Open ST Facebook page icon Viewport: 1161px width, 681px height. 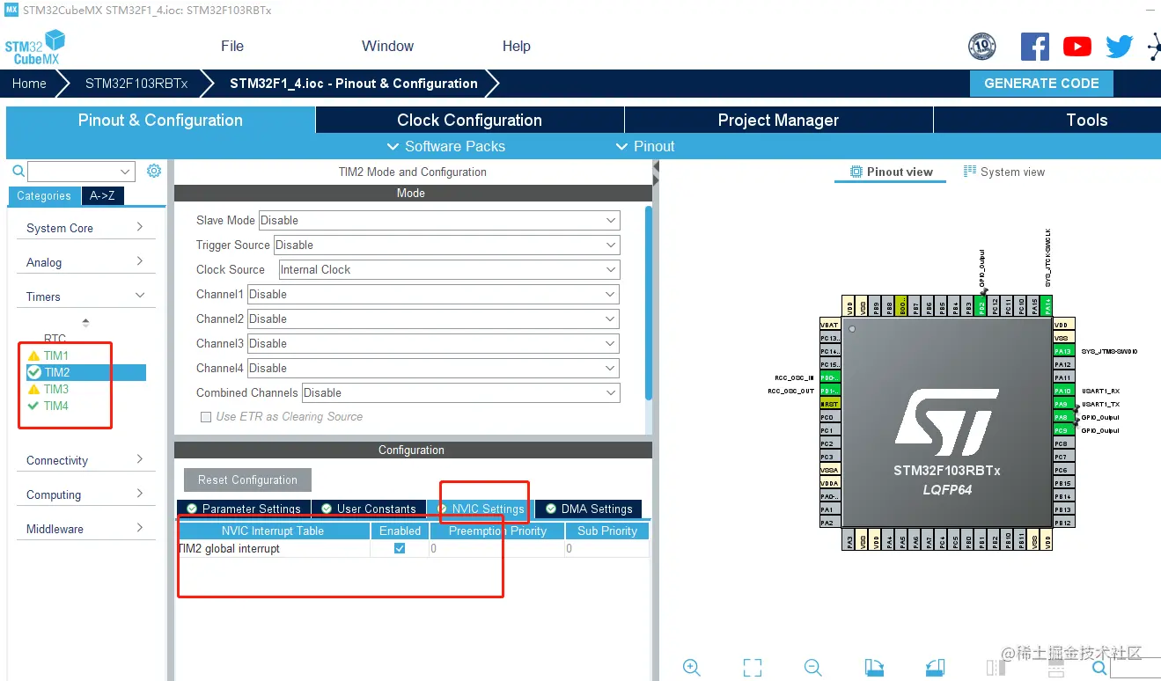(x=1034, y=47)
